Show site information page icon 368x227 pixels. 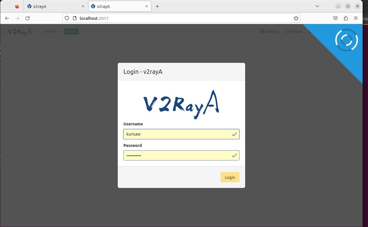click(75, 18)
